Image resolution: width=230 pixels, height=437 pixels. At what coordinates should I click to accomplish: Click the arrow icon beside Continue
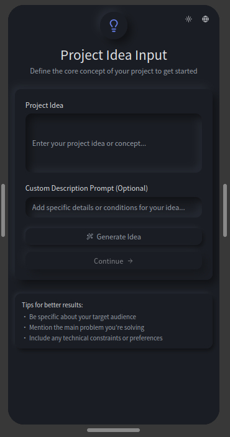[131, 261]
